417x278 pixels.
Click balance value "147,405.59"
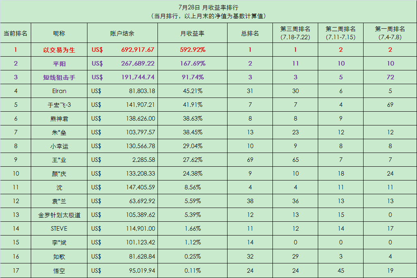click(x=140, y=187)
